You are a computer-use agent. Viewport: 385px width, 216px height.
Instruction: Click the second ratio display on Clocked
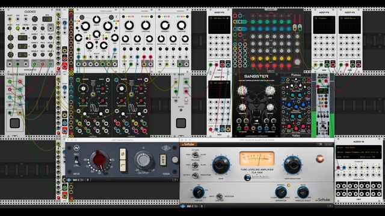(22, 46)
